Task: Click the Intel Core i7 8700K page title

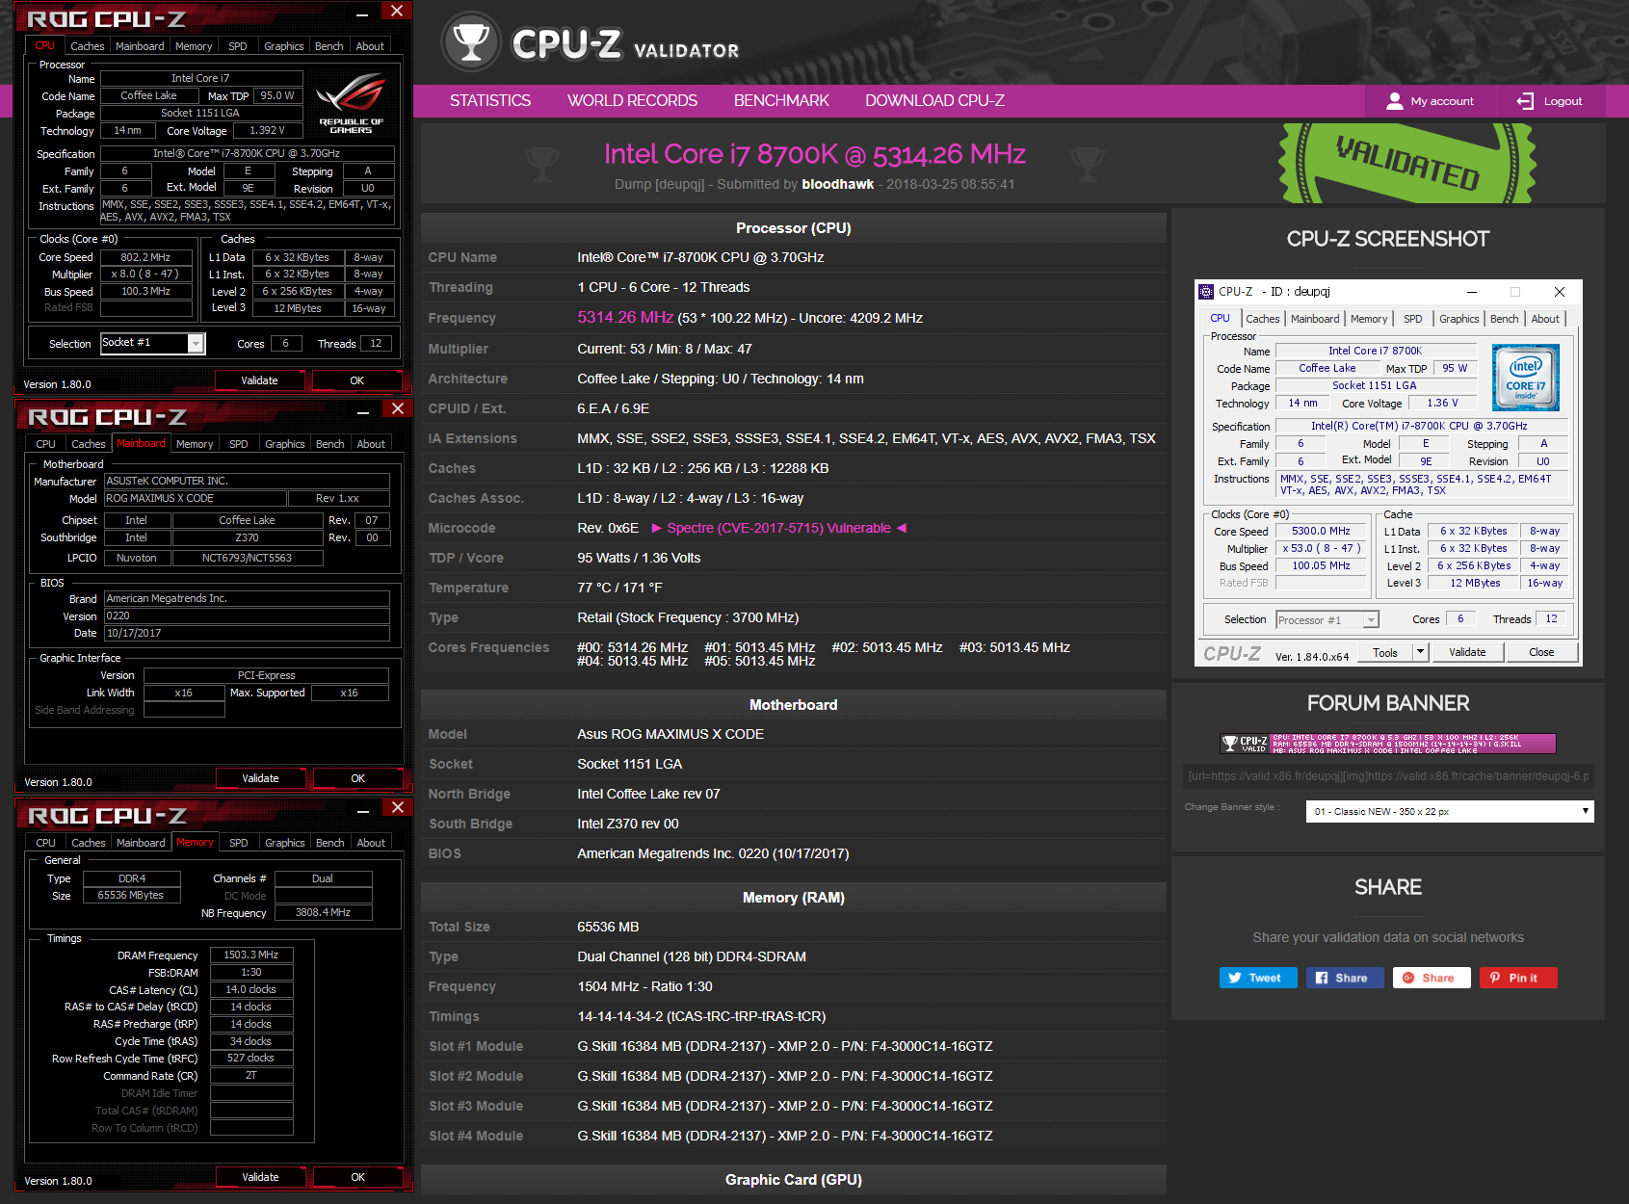Action: 814,154
